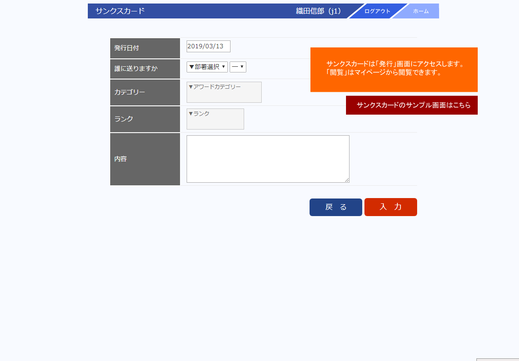Open the ▼ランク selection box

tap(215, 119)
